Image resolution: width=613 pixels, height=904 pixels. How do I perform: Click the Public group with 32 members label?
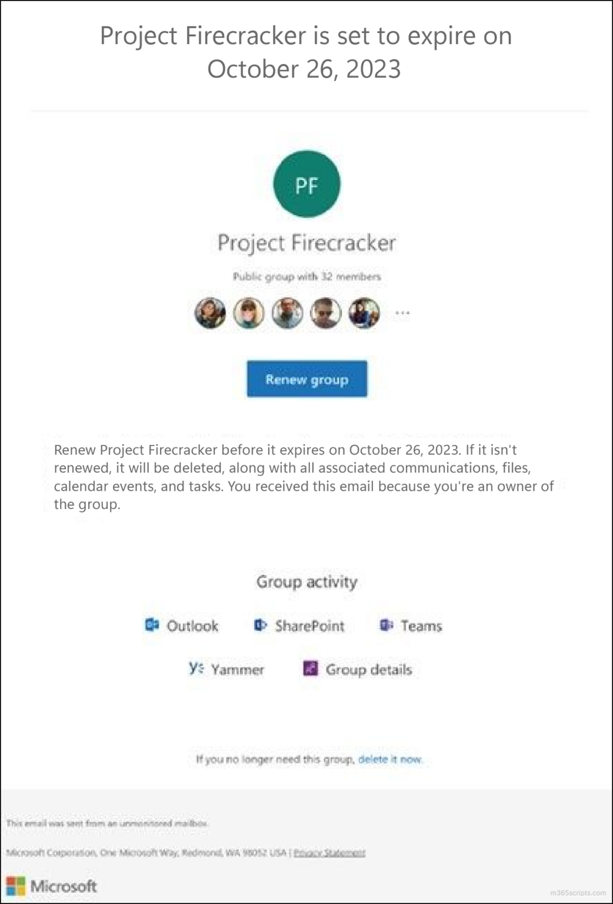click(307, 275)
